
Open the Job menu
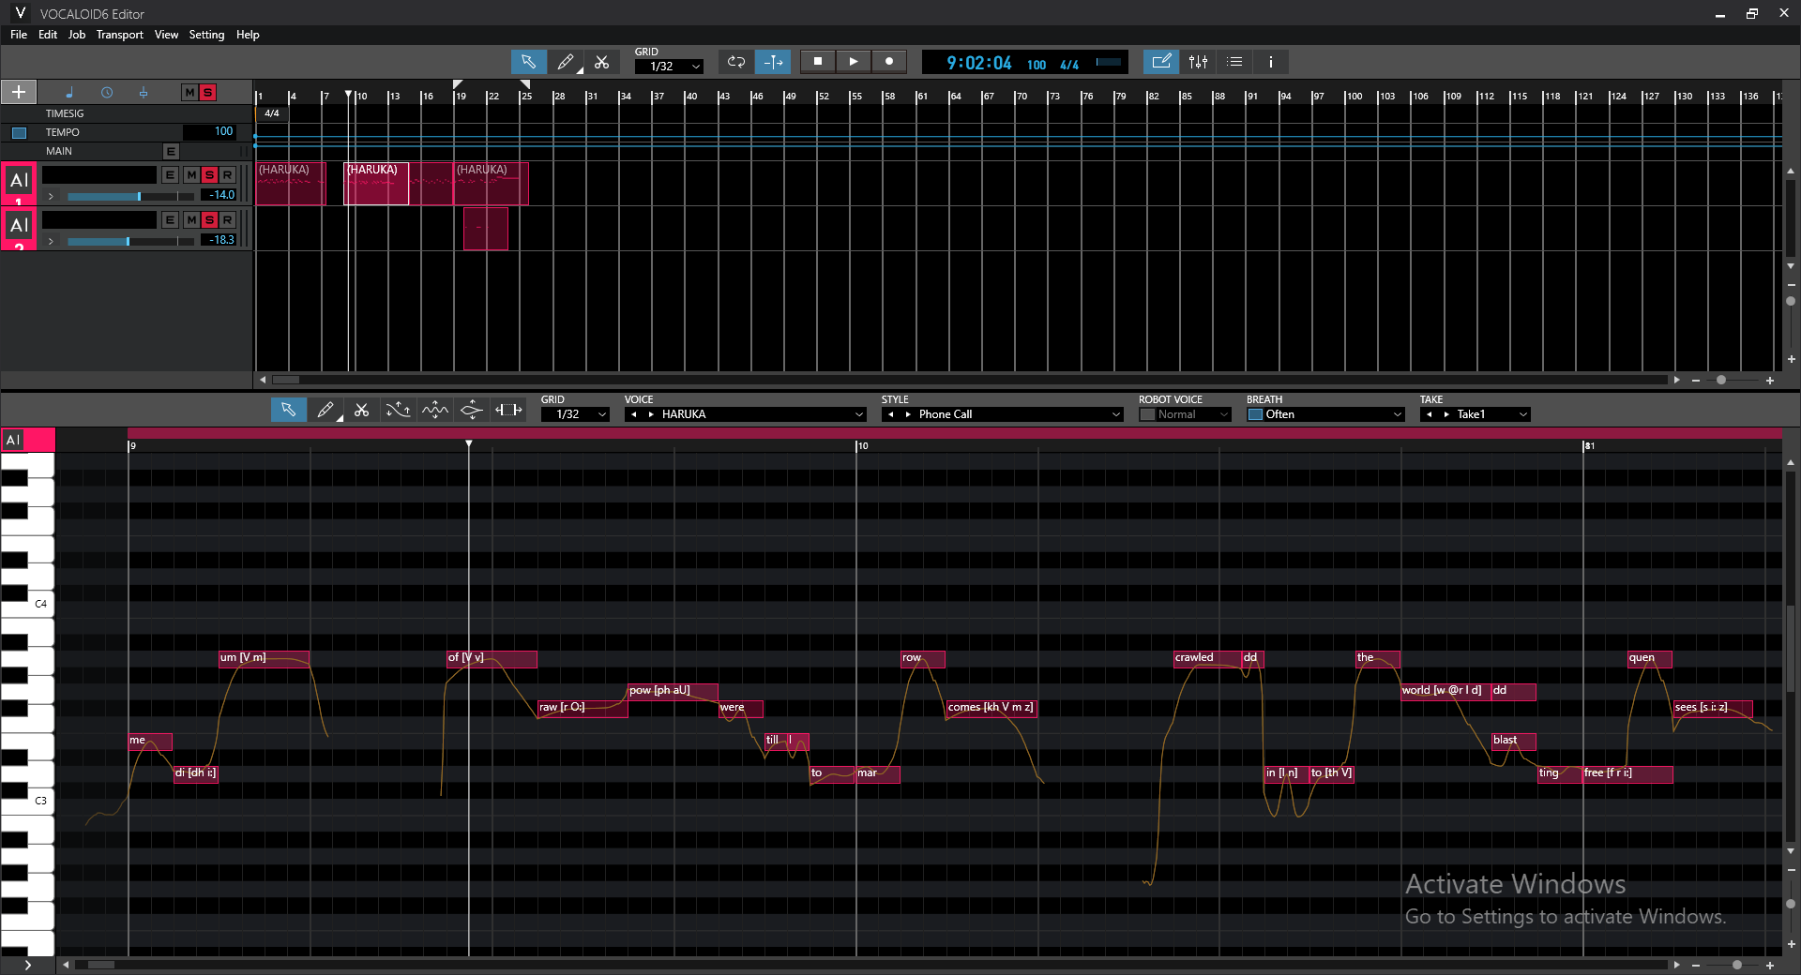point(76,35)
